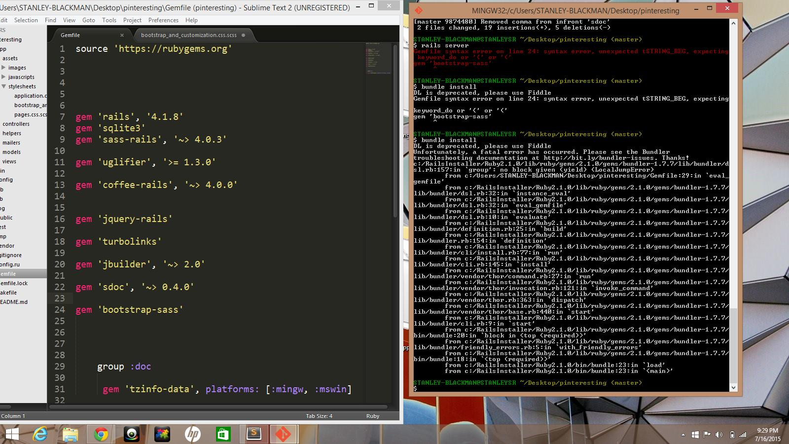Open the HP support taskbar icon
The image size is (789, 444).
(x=193, y=435)
